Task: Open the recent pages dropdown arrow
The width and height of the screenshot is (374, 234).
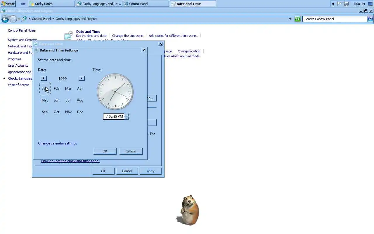Action: (x=19, y=19)
